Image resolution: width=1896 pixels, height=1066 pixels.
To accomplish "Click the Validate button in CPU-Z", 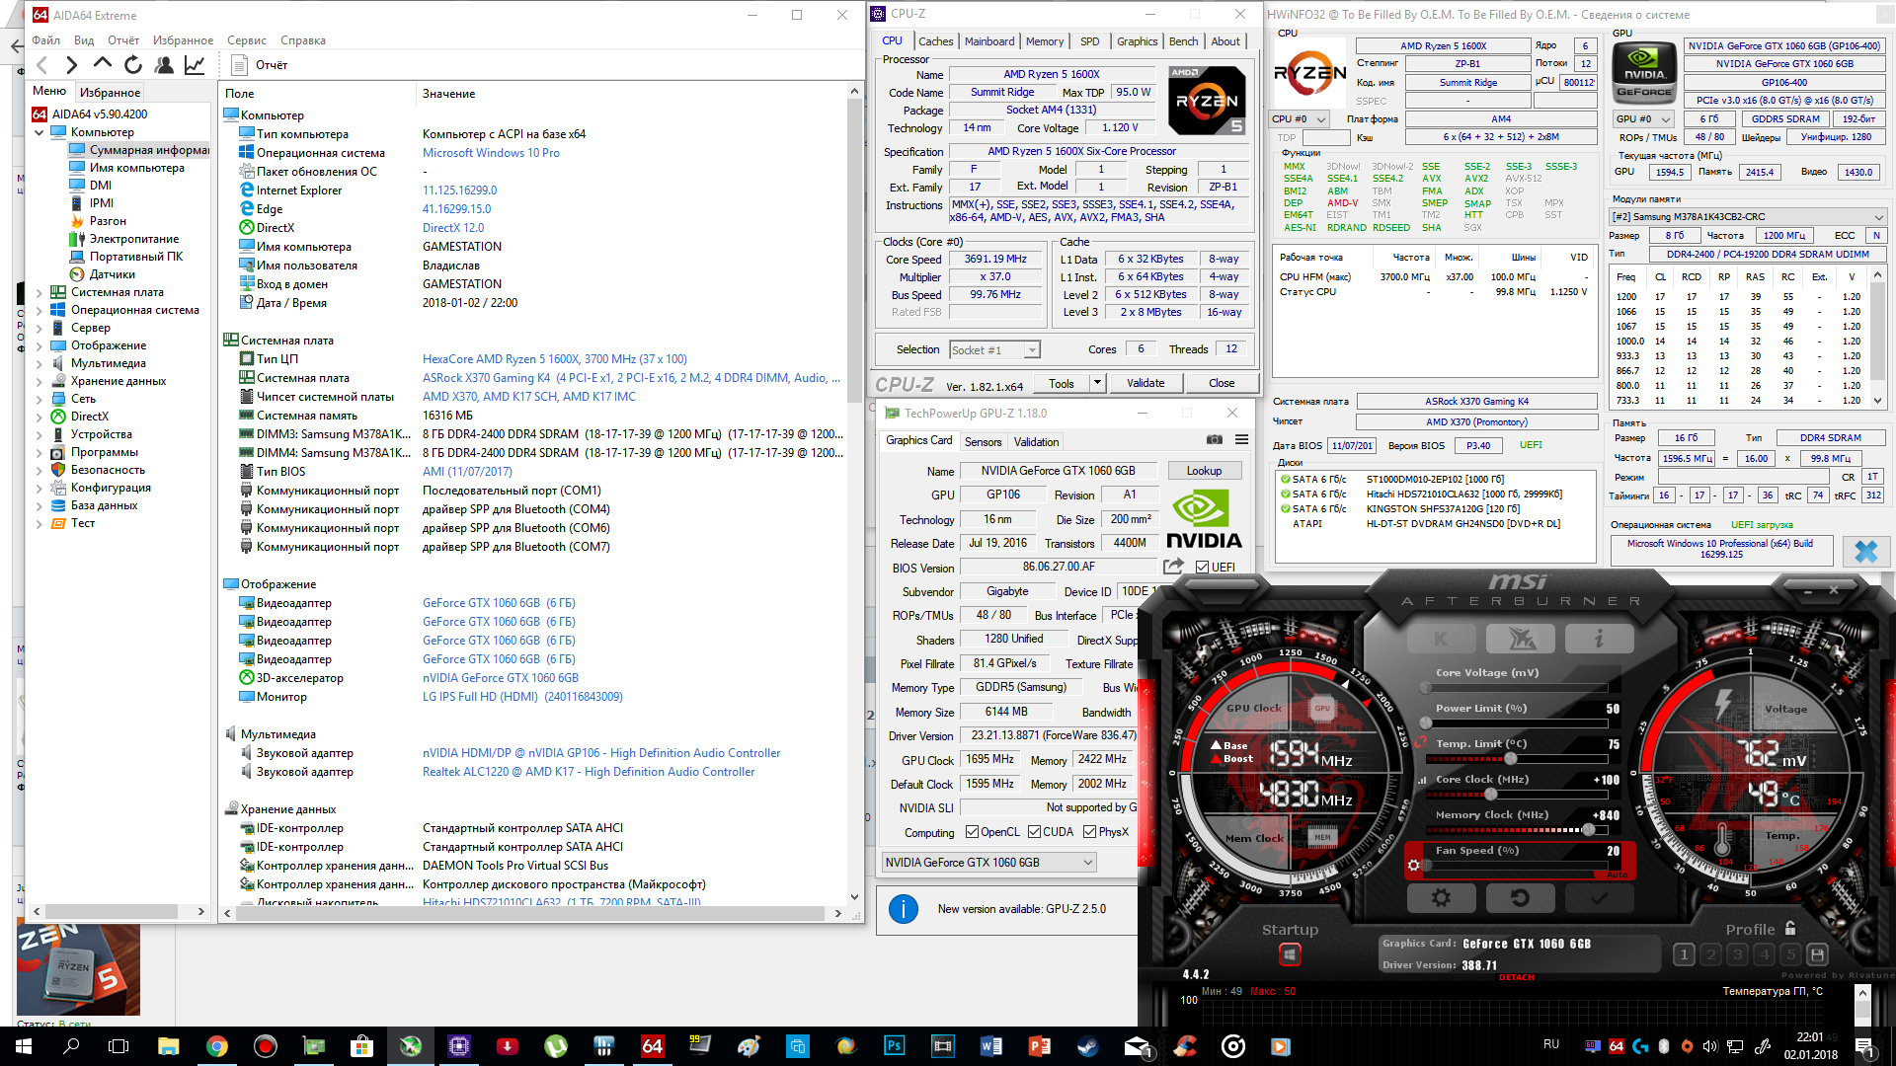I will [1145, 383].
